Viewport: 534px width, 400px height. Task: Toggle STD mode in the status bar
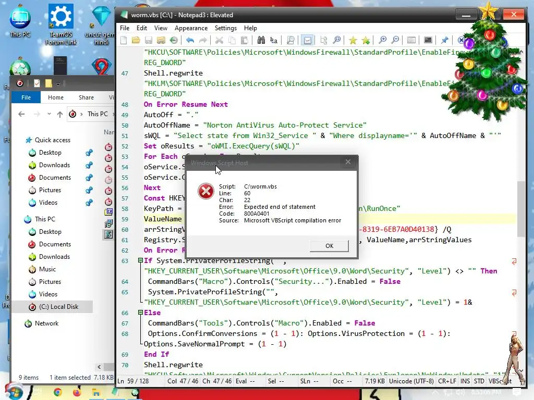(479, 381)
